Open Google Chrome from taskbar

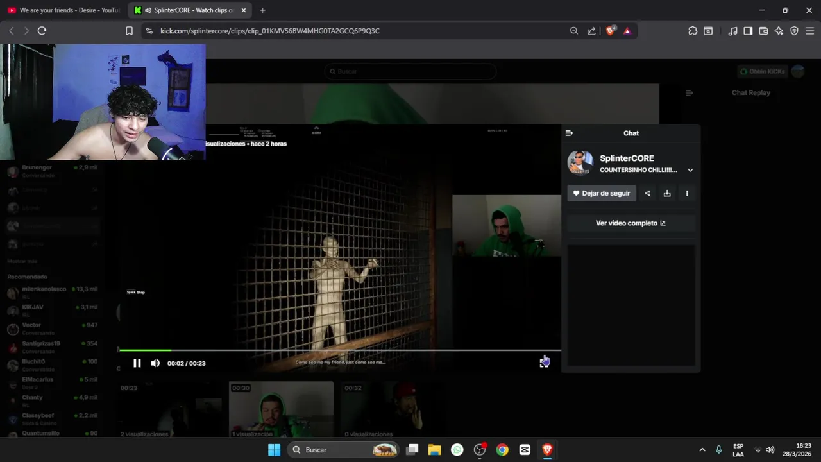502,450
